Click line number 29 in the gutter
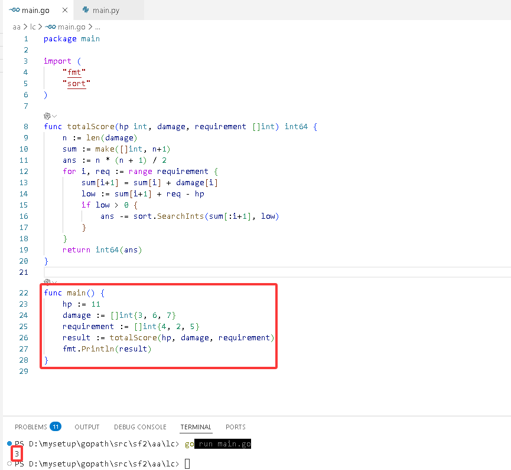This screenshot has height=470, width=511. coord(24,371)
